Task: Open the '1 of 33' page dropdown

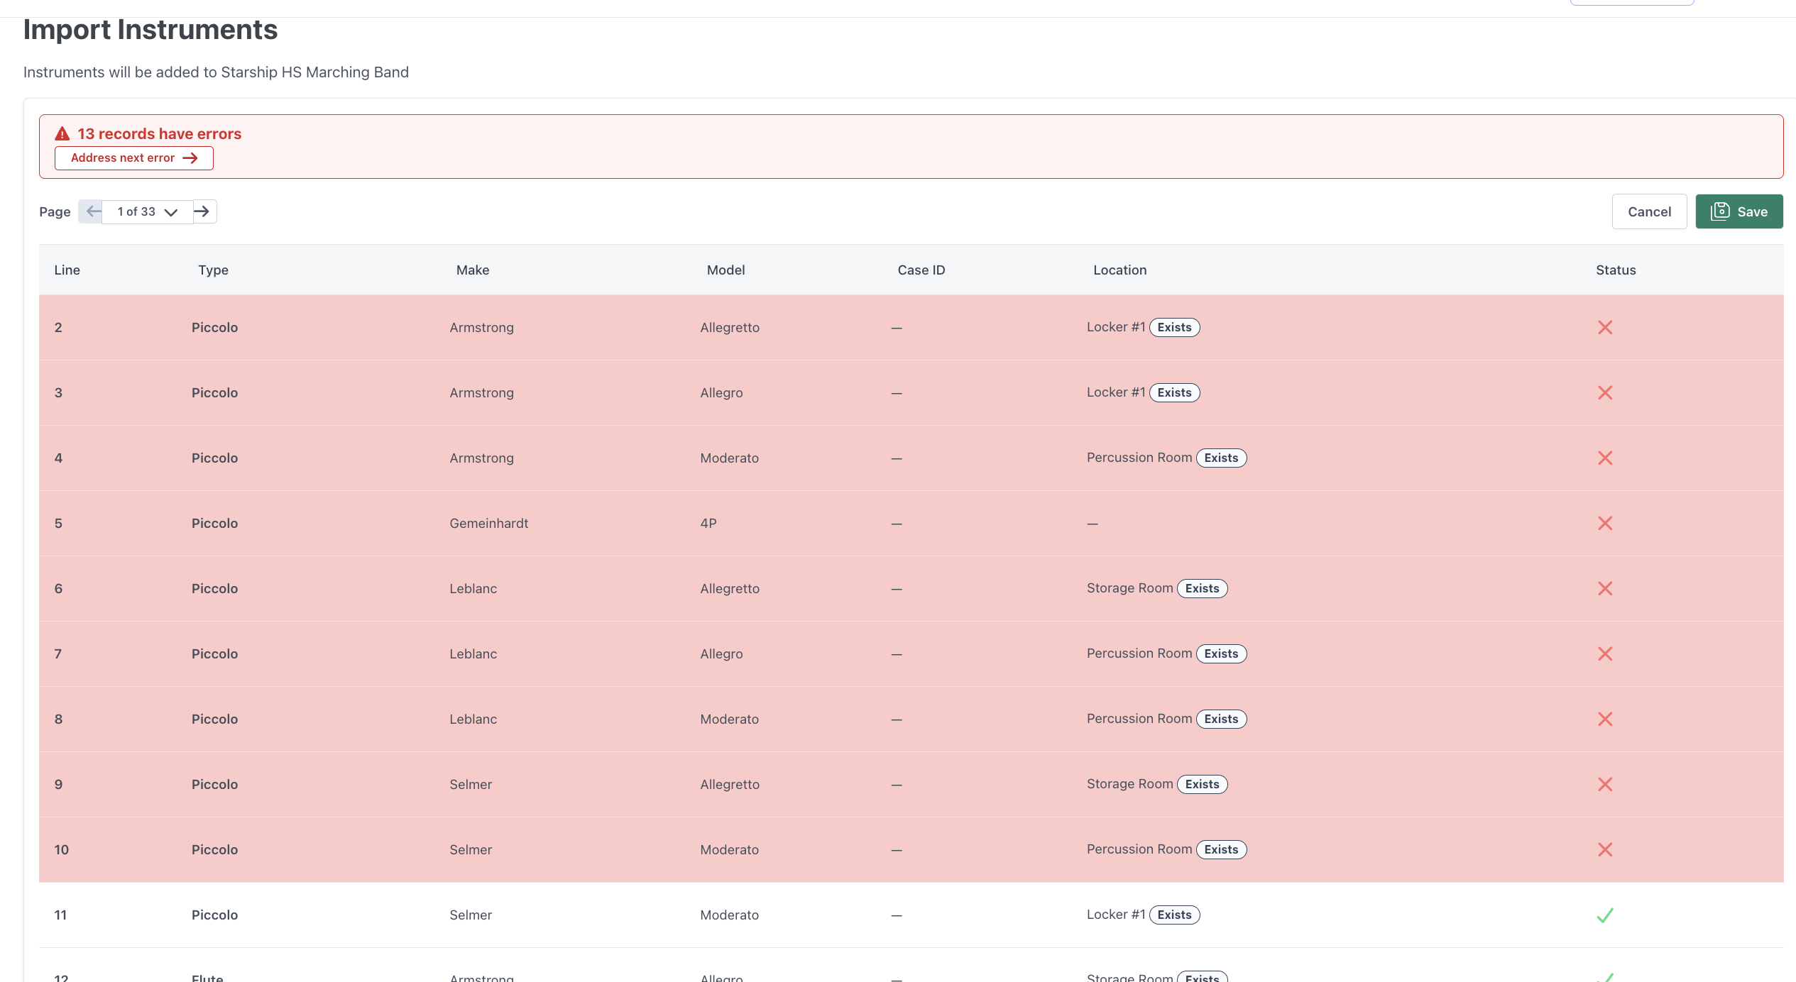Action: 147,211
